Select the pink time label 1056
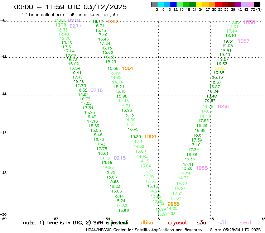Screen dimensions: 265x233 click(x=223, y=106)
